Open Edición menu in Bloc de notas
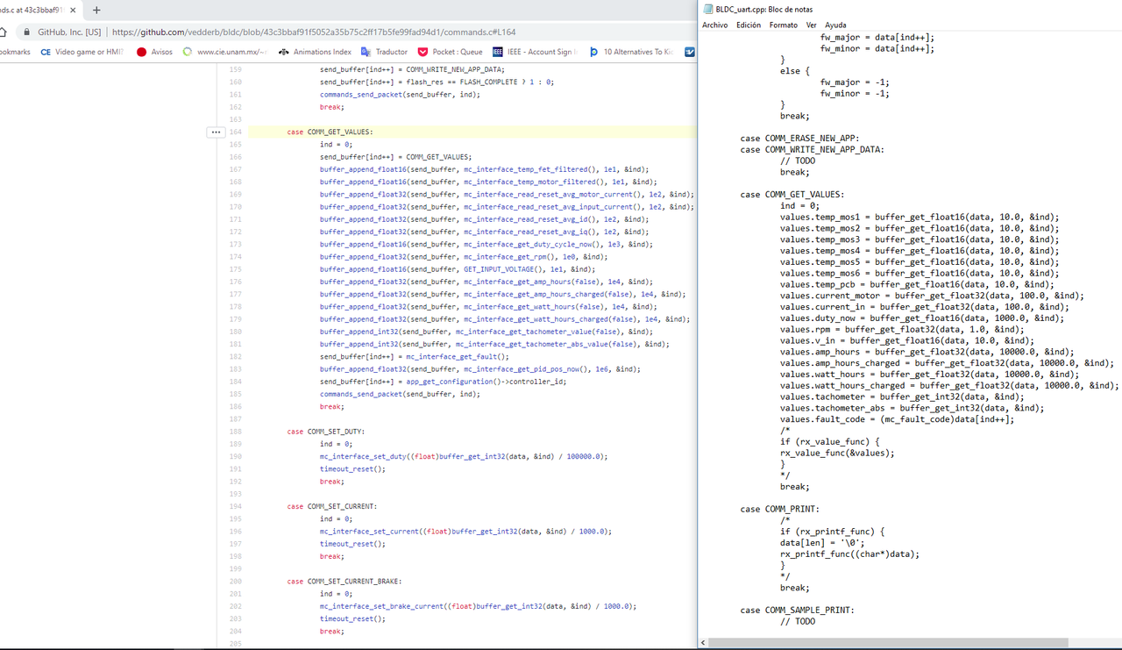This screenshot has width=1122, height=650. coord(749,25)
